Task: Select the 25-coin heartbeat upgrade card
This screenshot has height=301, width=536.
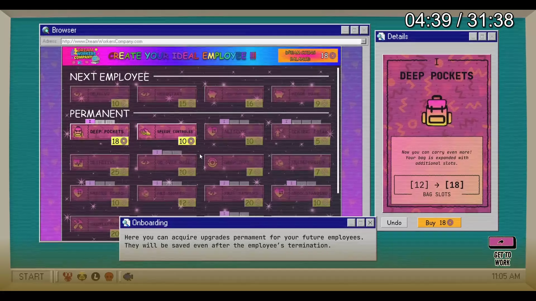Action: [x=100, y=163]
